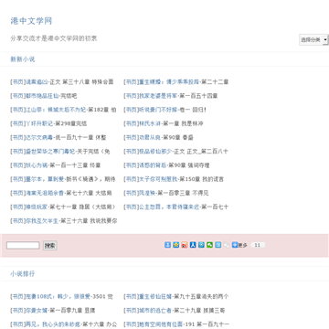The width and height of the screenshot is (329, 329).
Task: Open novel link 太子你可别惹我
Action: 158,179
